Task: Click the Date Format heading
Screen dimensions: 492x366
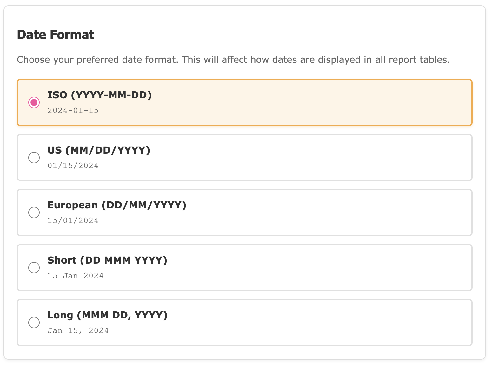Action: (56, 35)
